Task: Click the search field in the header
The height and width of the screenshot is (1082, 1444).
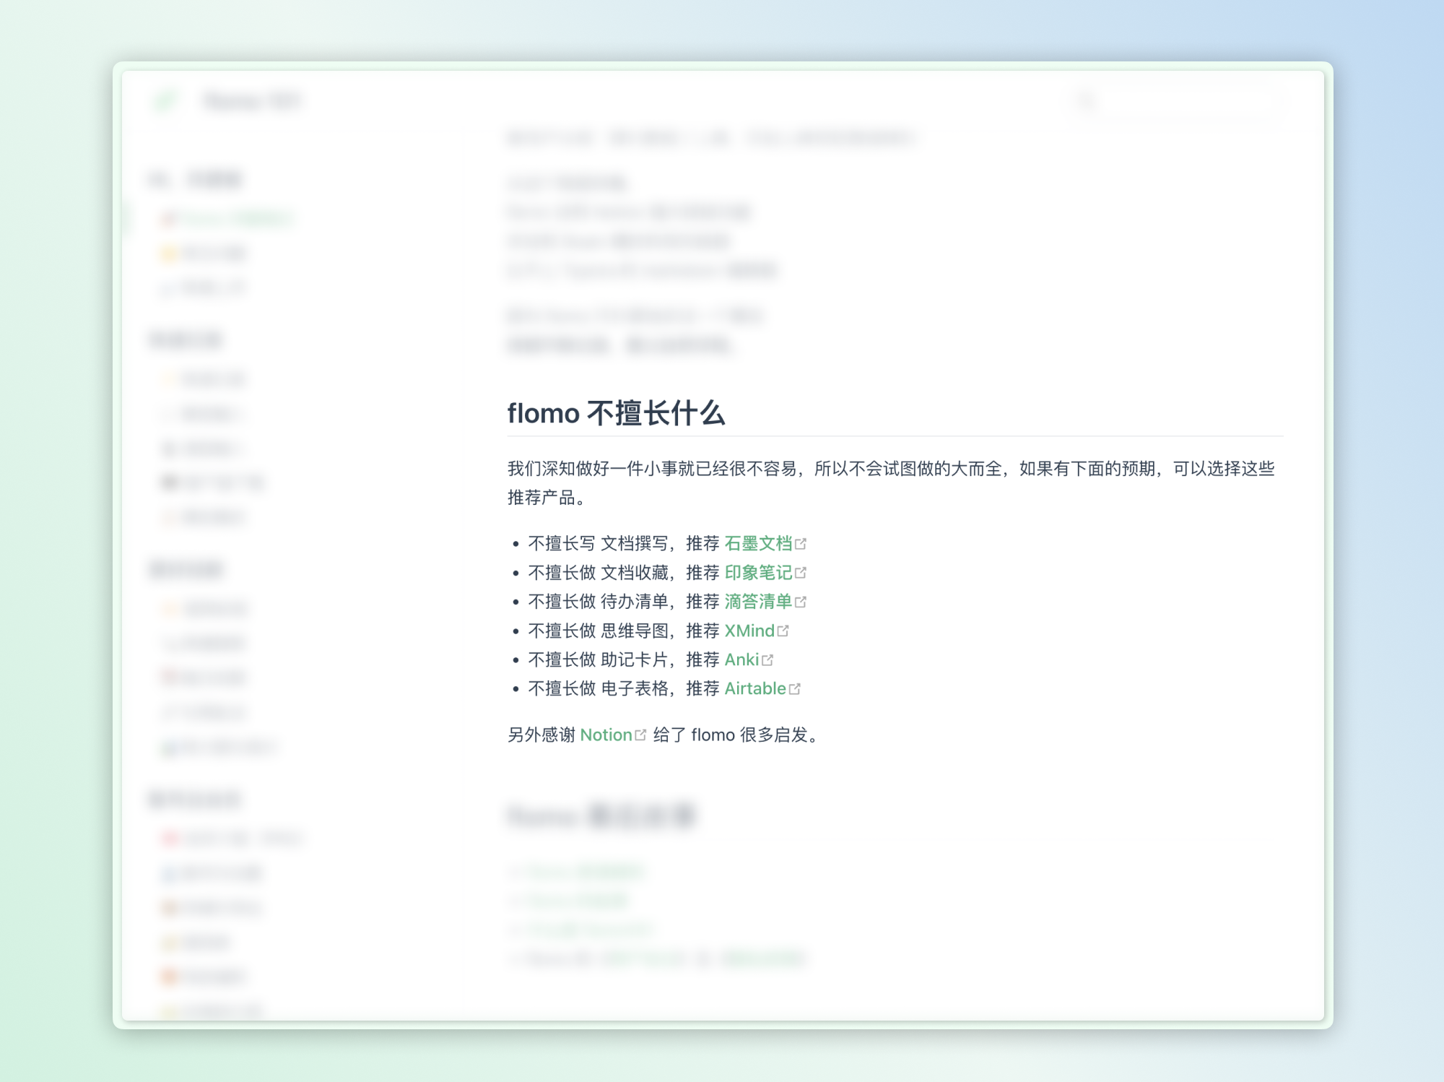Action: pyautogui.click(x=1184, y=102)
